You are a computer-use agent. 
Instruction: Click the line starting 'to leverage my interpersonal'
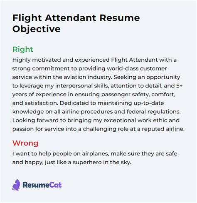click(97, 86)
